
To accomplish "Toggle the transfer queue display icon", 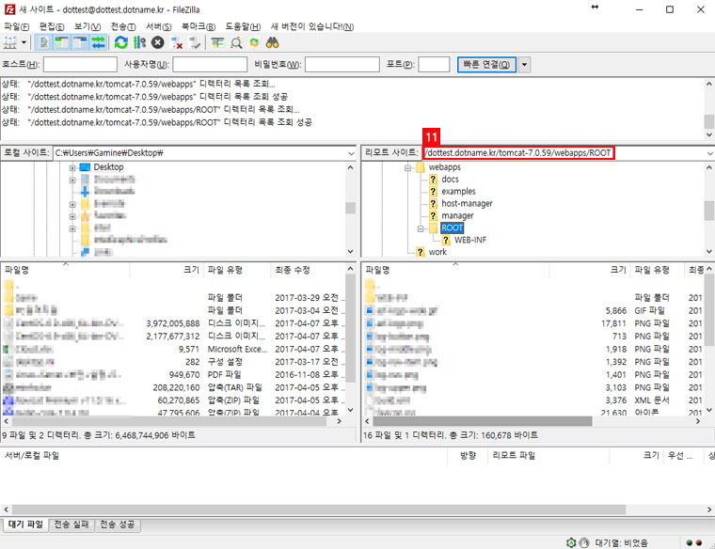I will tap(100, 42).
